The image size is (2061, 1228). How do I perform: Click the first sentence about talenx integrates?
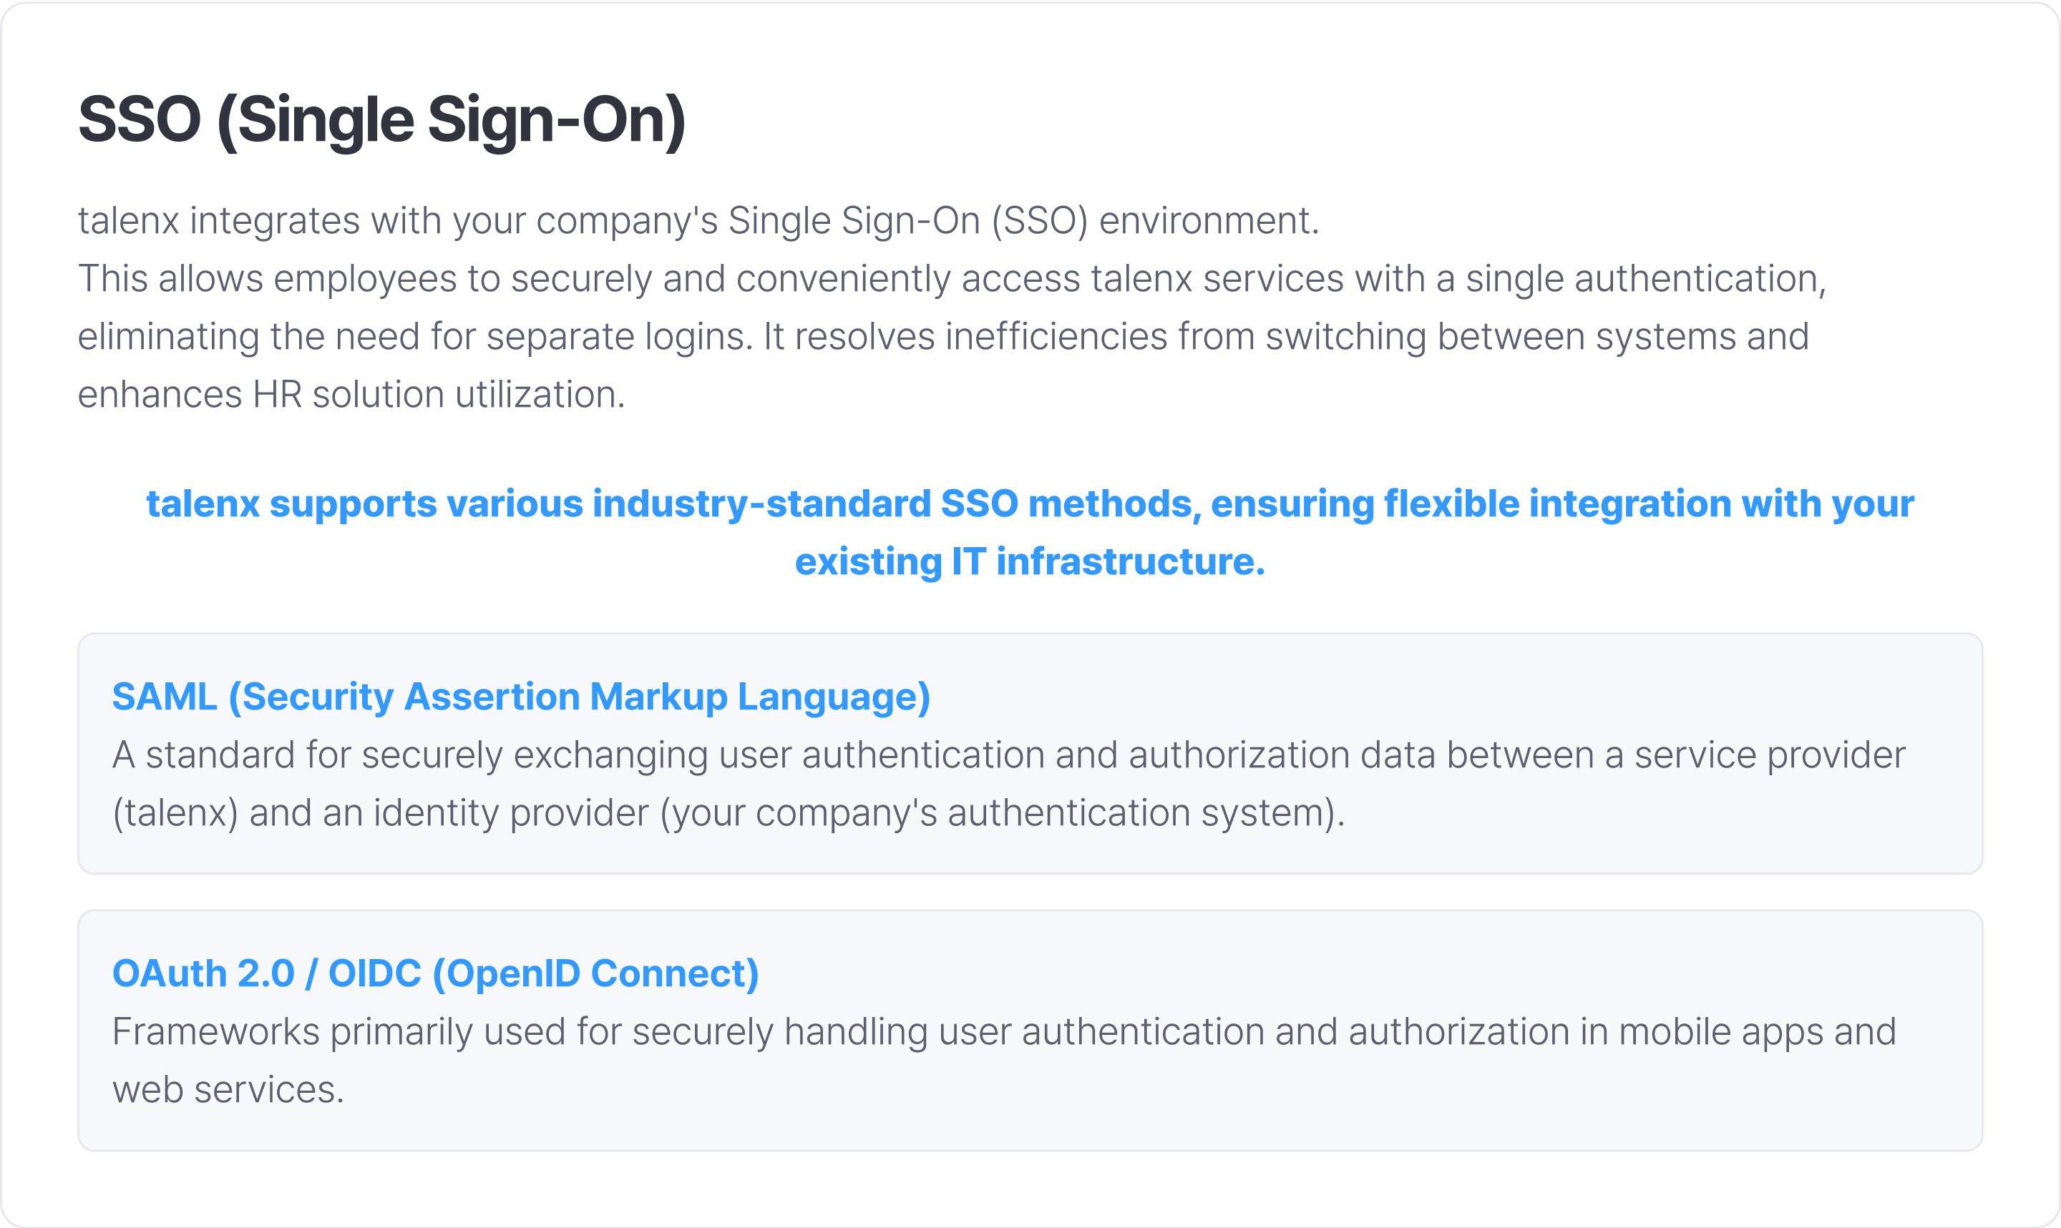click(x=698, y=221)
